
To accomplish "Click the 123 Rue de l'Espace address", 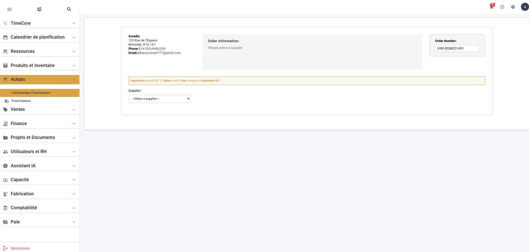I will click(143, 40).
